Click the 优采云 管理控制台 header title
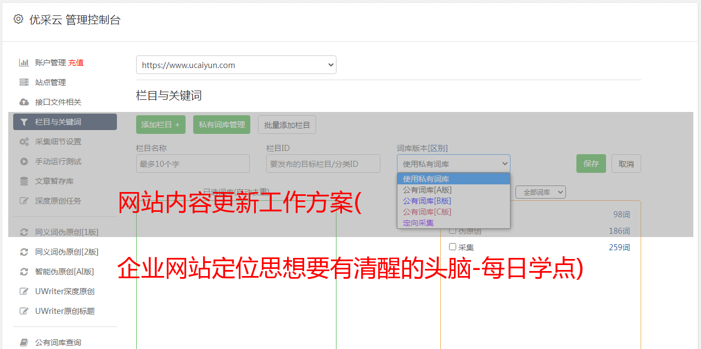The width and height of the screenshot is (701, 349). (x=75, y=20)
